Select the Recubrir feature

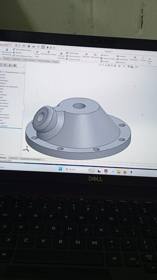click(17, 53)
